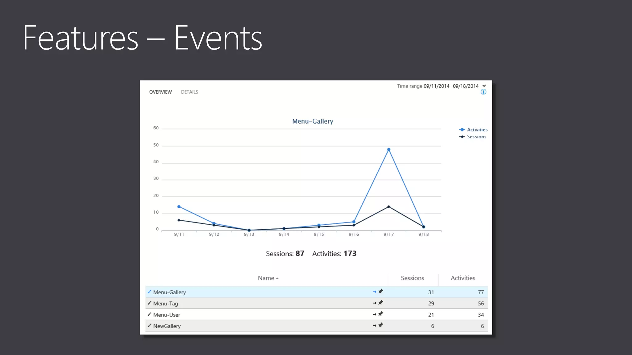Pin the NewGallery event
This screenshot has height=355, width=632.
381,325
